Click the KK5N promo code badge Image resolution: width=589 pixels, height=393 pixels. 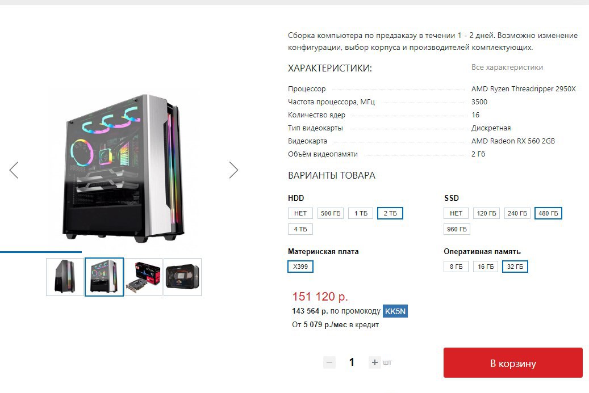click(395, 311)
